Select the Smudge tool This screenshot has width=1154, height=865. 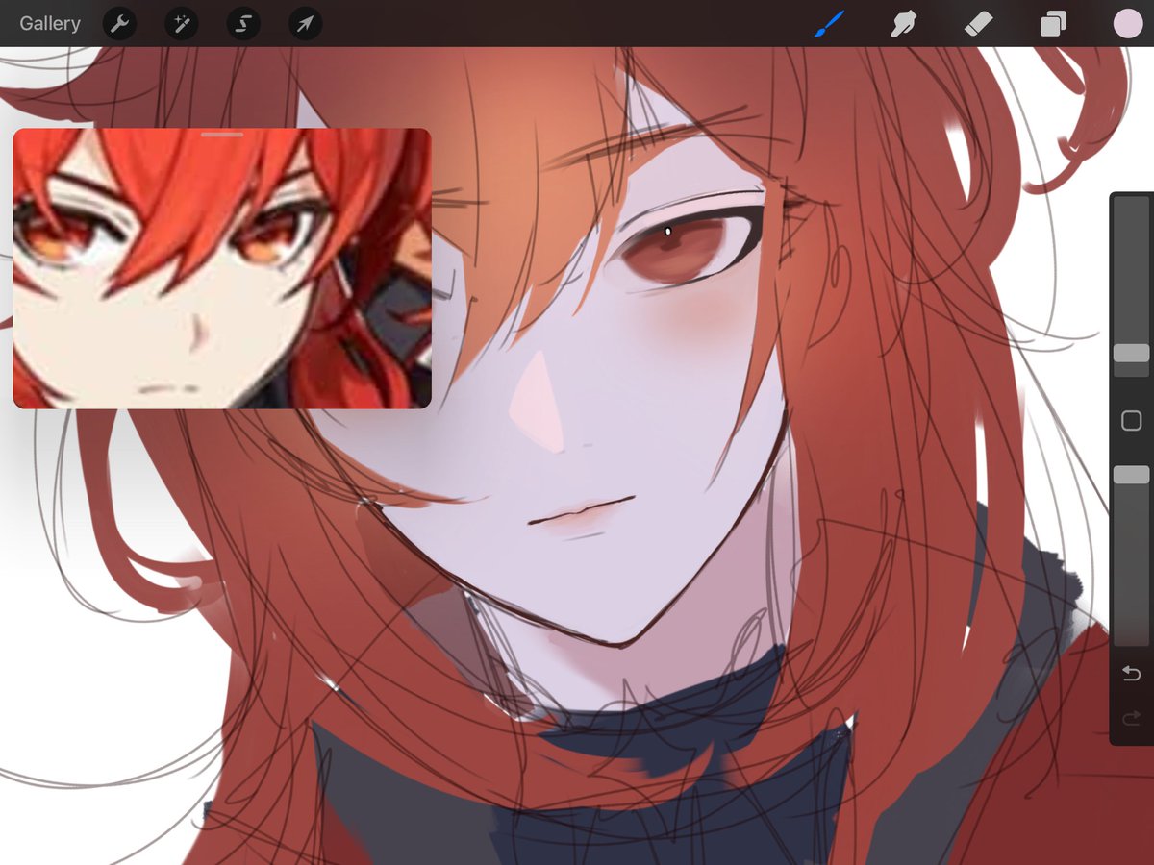coord(903,24)
